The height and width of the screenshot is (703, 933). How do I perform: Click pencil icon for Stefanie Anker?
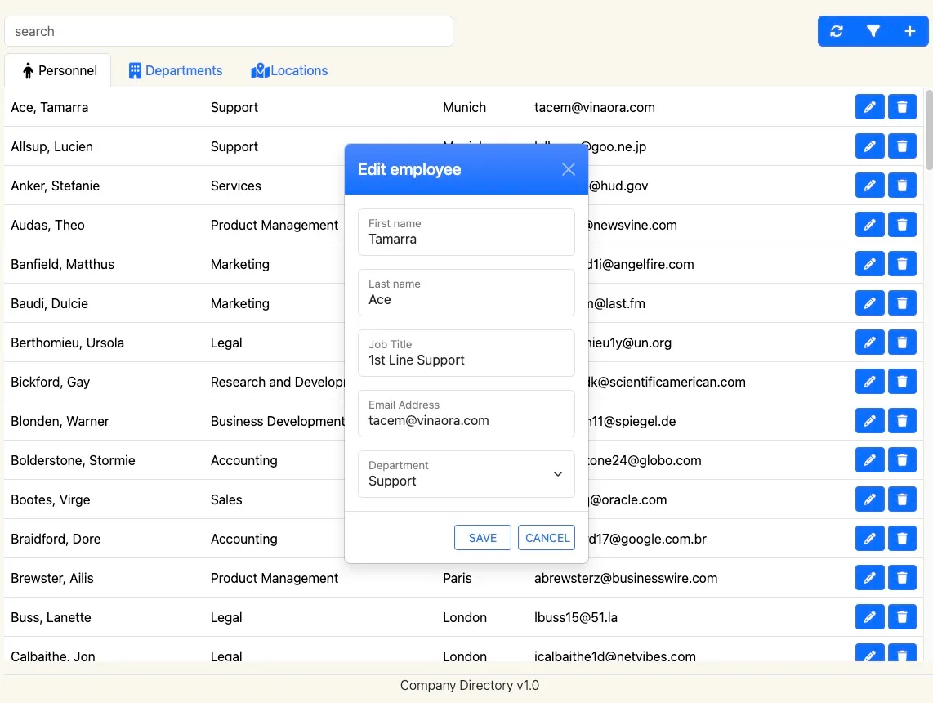[x=869, y=186]
